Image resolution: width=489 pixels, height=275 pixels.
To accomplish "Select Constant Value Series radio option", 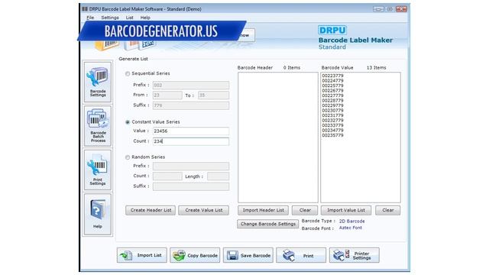I will [128, 122].
